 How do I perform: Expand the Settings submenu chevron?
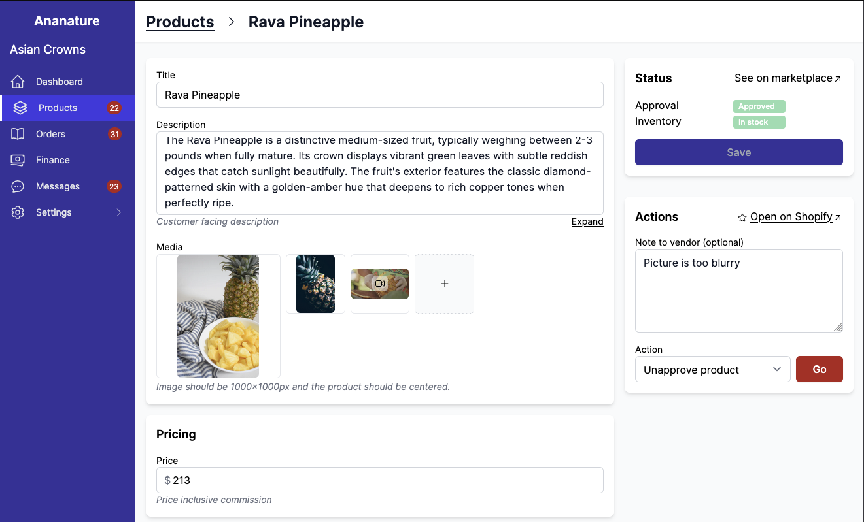click(x=119, y=212)
